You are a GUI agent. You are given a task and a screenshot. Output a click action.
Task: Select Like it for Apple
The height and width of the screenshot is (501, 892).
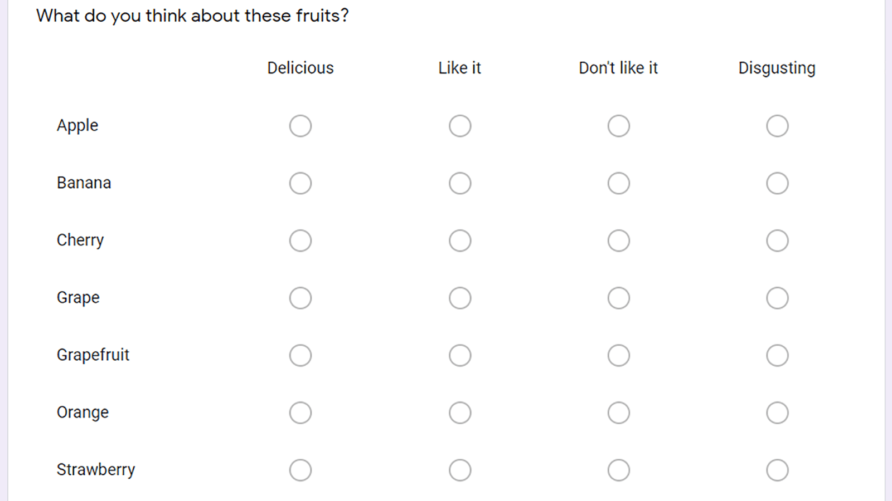pos(460,126)
